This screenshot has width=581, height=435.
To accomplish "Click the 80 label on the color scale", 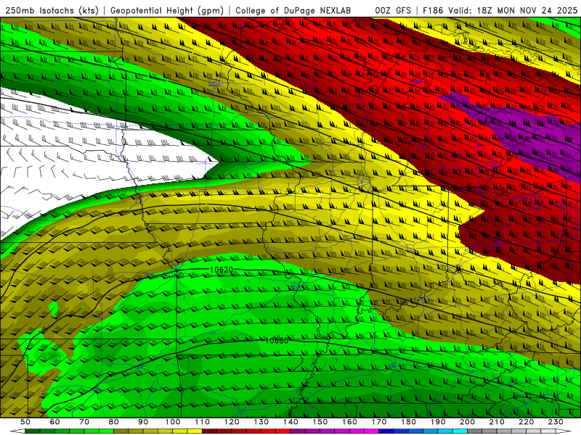I will click(113, 422).
